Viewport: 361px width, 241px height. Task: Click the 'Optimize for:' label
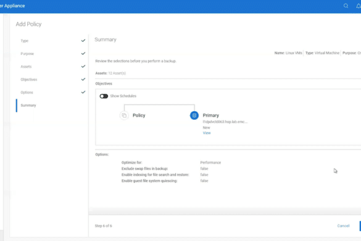tap(131, 163)
